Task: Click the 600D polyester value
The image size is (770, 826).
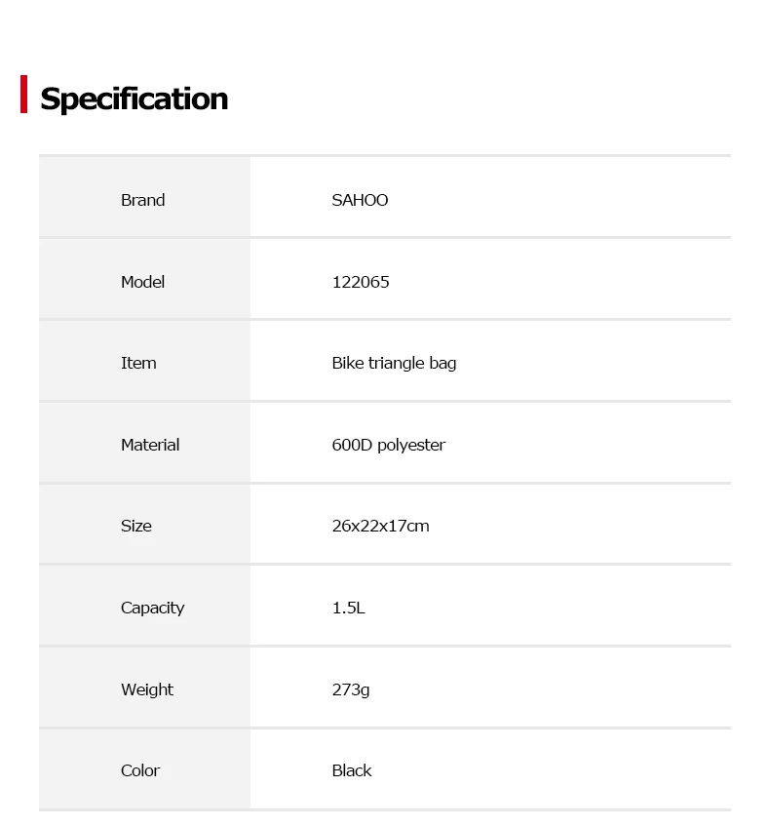Action: [x=389, y=445]
